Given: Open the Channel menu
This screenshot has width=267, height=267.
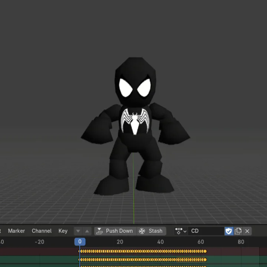Looking at the screenshot, I should 42,231.
